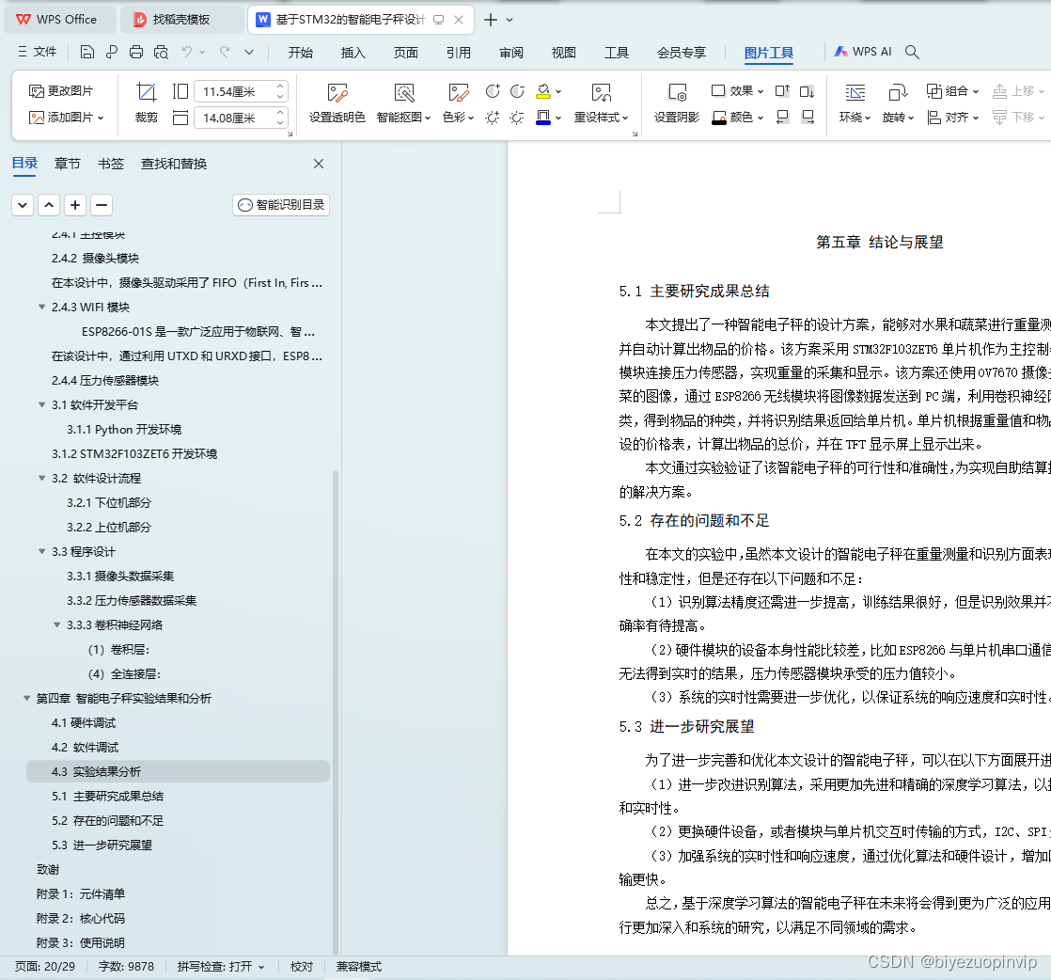Decrease contrast with the half-circle minus icon
The height and width of the screenshot is (980, 1051).
pos(517,90)
